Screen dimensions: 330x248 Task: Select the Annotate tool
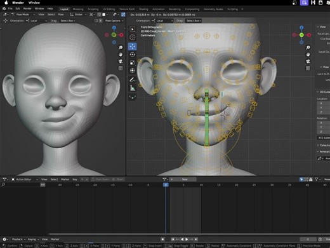[133, 79]
